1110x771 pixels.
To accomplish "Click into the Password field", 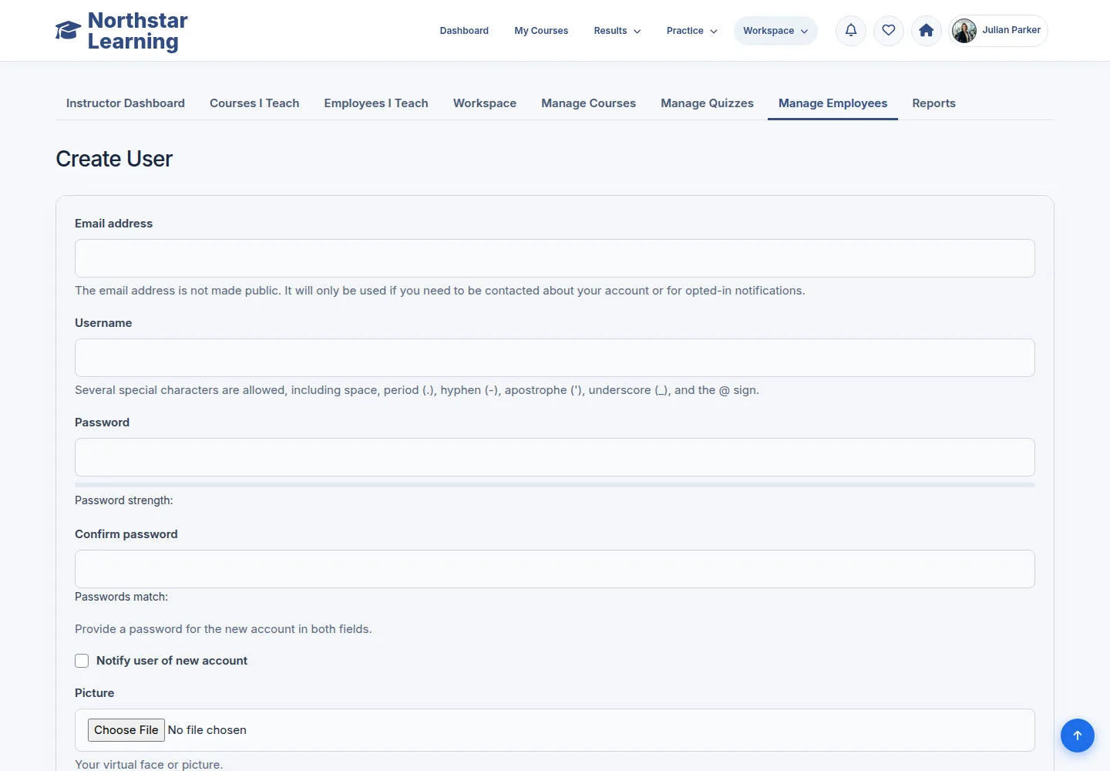I will coord(555,457).
